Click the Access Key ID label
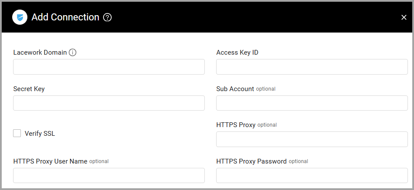The image size is (414, 190). (x=237, y=52)
